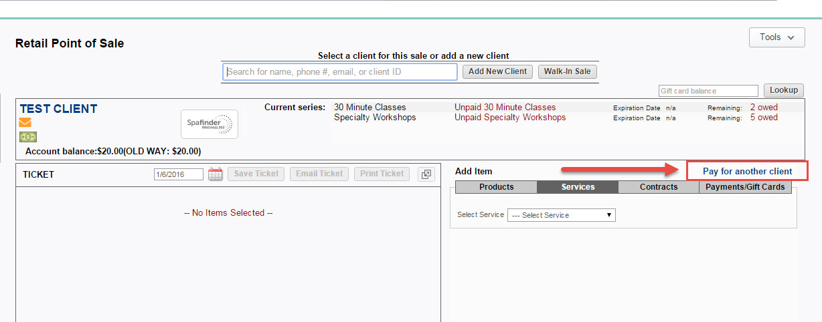Go to the Payments/Gift Cards tab
822x322 pixels.
click(x=745, y=187)
